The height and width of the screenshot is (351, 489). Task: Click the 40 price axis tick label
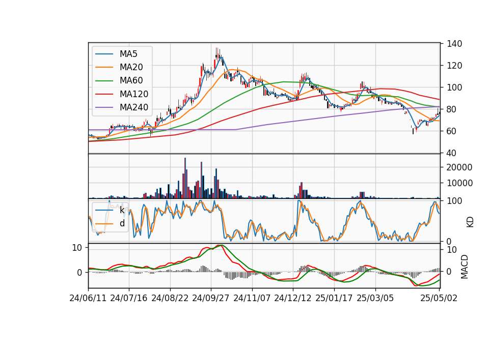click(452, 153)
